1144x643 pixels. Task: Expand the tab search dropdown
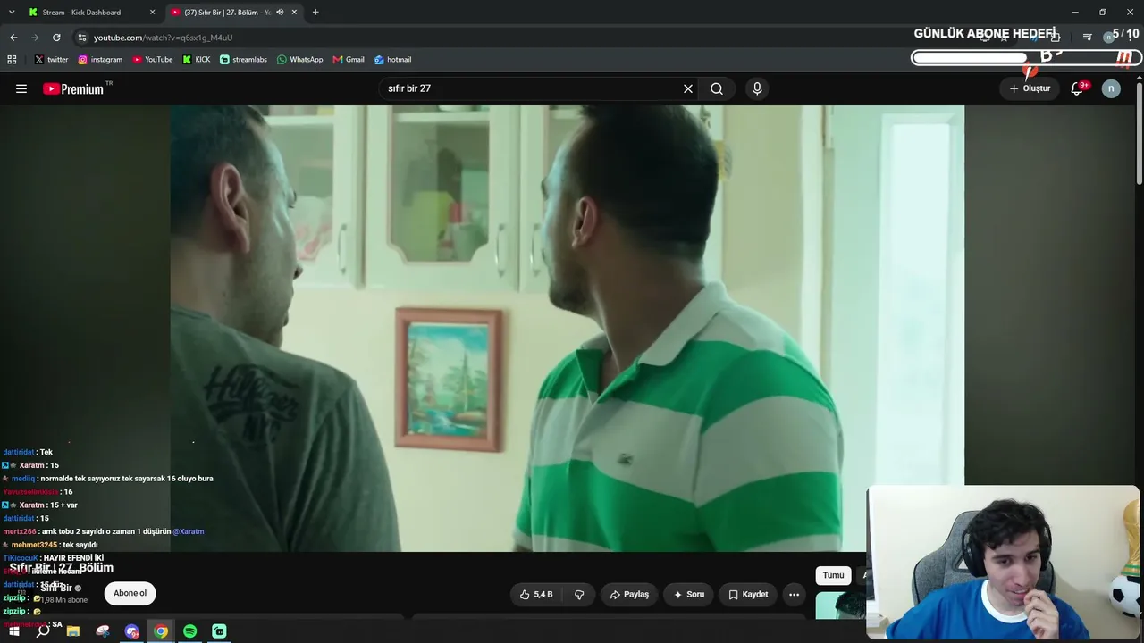tap(12, 13)
